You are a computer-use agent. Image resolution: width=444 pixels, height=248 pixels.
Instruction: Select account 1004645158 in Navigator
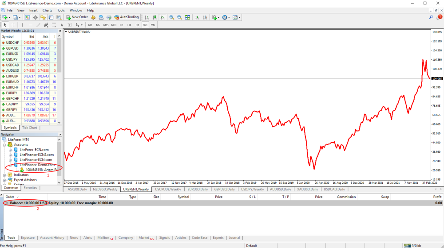tap(41, 170)
